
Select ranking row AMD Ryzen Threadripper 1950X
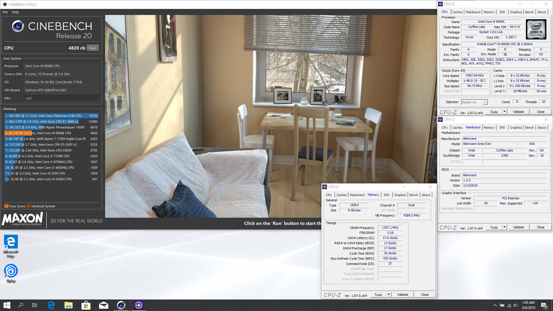pyautogui.click(x=51, y=127)
